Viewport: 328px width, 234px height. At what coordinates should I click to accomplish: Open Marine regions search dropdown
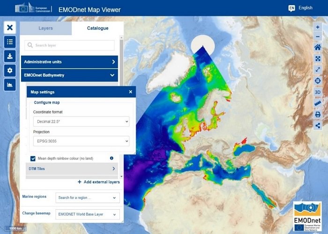tap(88, 197)
